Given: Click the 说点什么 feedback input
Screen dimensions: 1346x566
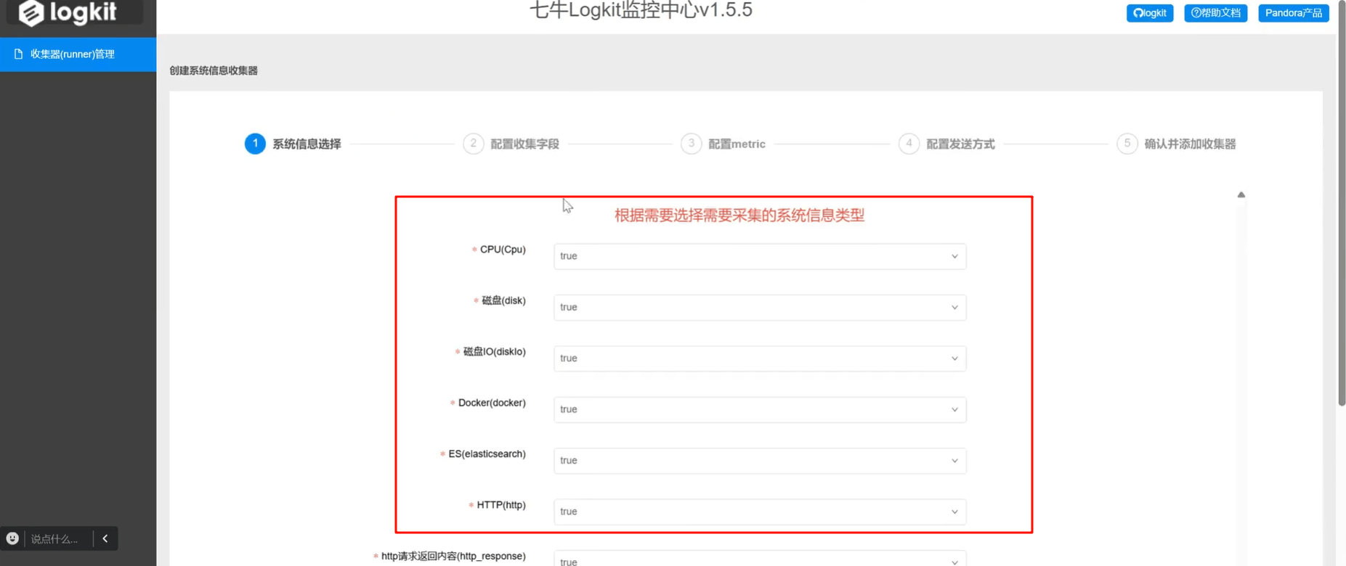Looking at the screenshot, I should pyautogui.click(x=58, y=538).
